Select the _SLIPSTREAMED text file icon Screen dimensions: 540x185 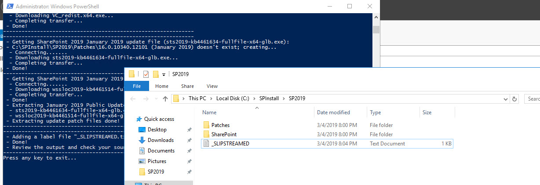(206, 143)
